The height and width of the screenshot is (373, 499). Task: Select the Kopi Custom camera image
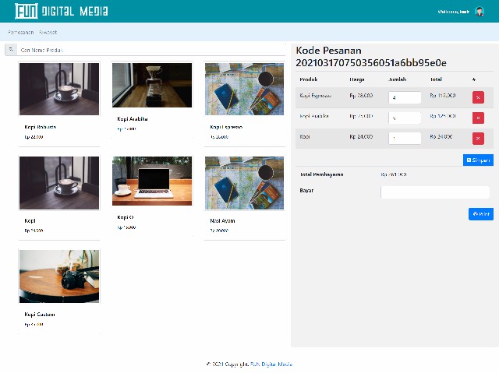click(59, 276)
